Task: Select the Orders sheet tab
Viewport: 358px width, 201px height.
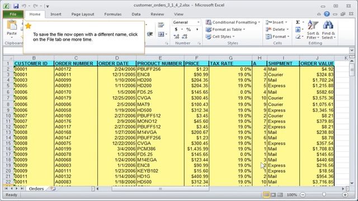Action: click(x=36, y=189)
